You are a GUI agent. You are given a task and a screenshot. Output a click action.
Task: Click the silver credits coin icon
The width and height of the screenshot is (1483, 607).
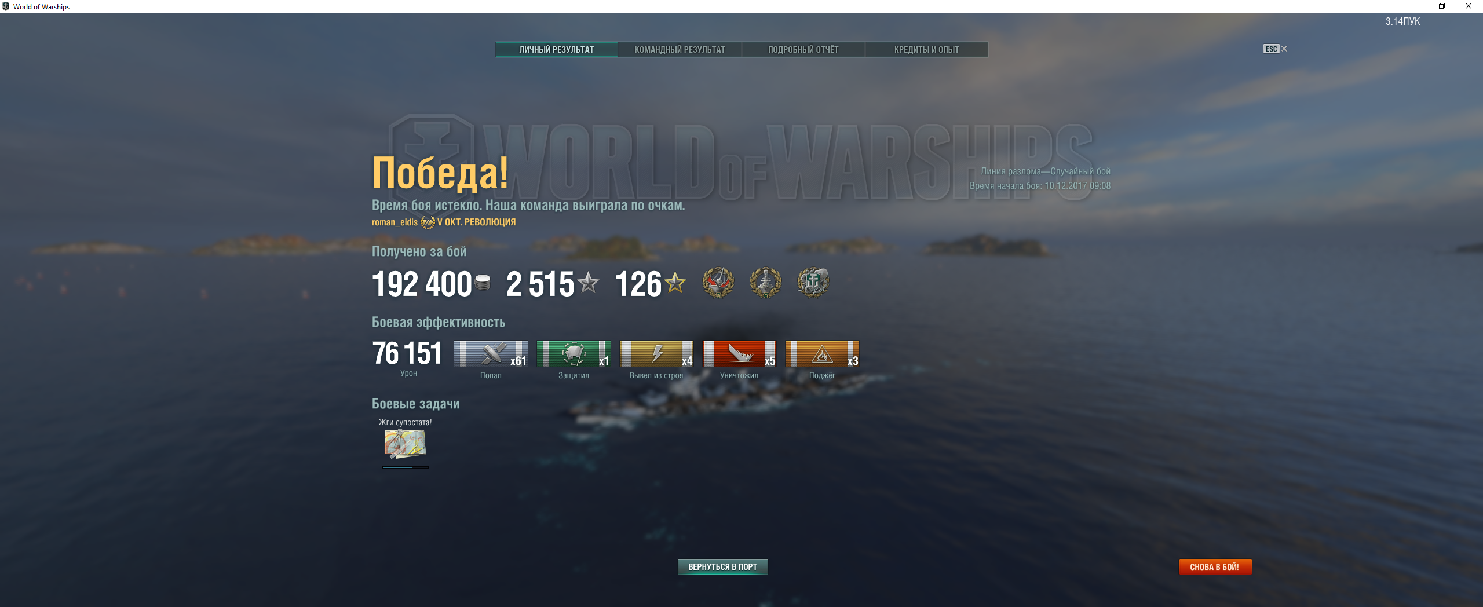[483, 283]
